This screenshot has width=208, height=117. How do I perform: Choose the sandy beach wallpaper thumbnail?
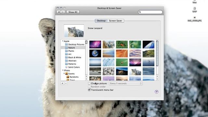pos(109,53)
